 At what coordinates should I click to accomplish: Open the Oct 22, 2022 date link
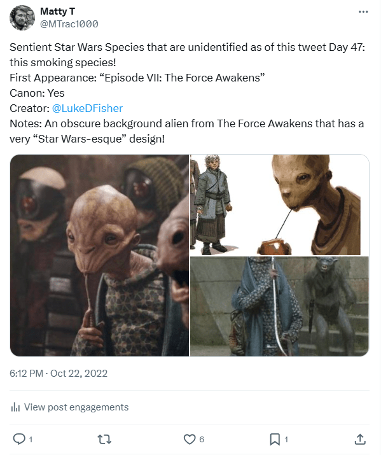[79, 373]
